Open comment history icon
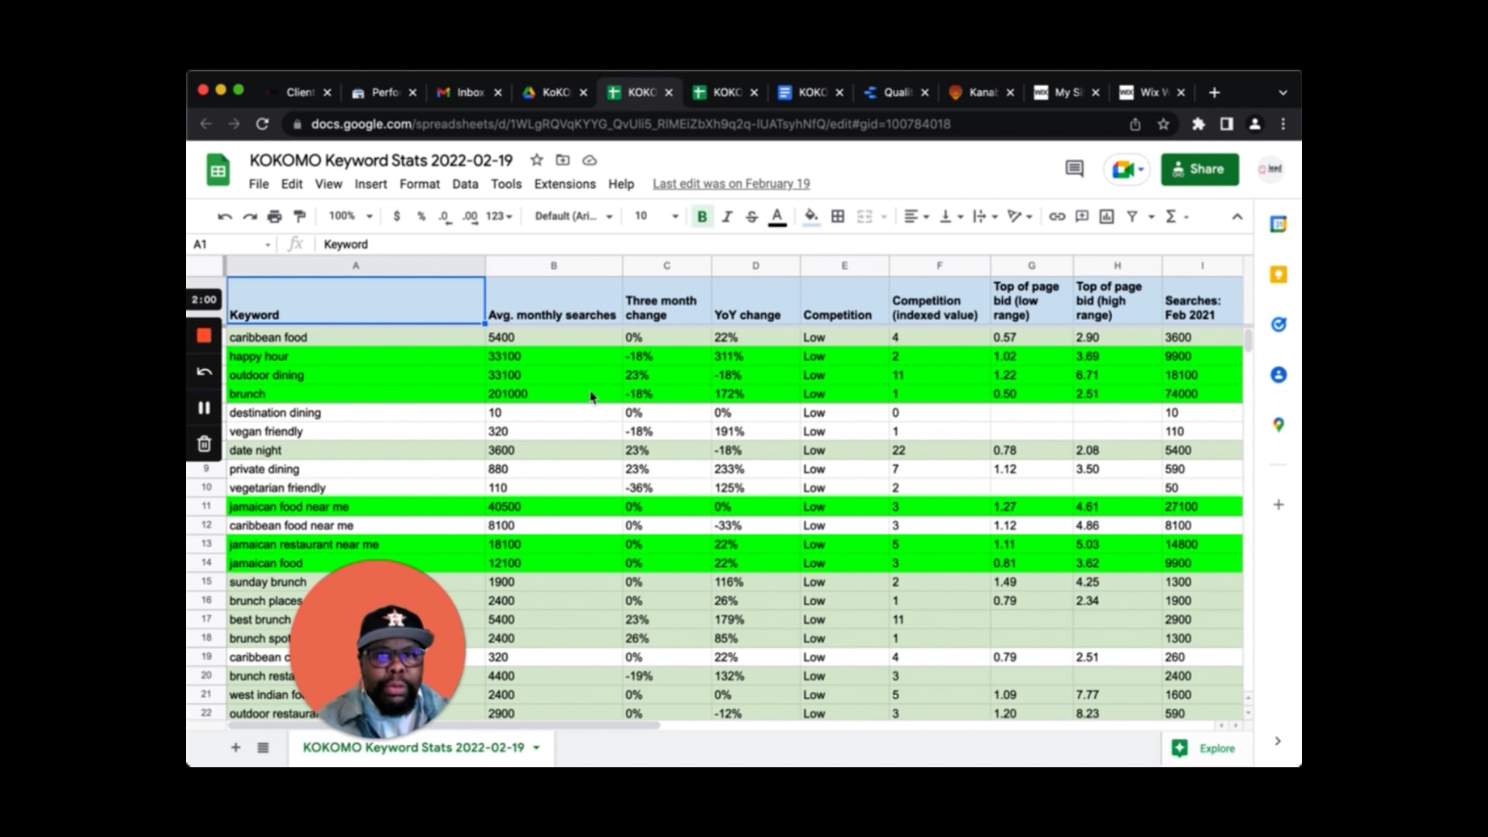This screenshot has height=837, width=1488. [x=1074, y=169]
